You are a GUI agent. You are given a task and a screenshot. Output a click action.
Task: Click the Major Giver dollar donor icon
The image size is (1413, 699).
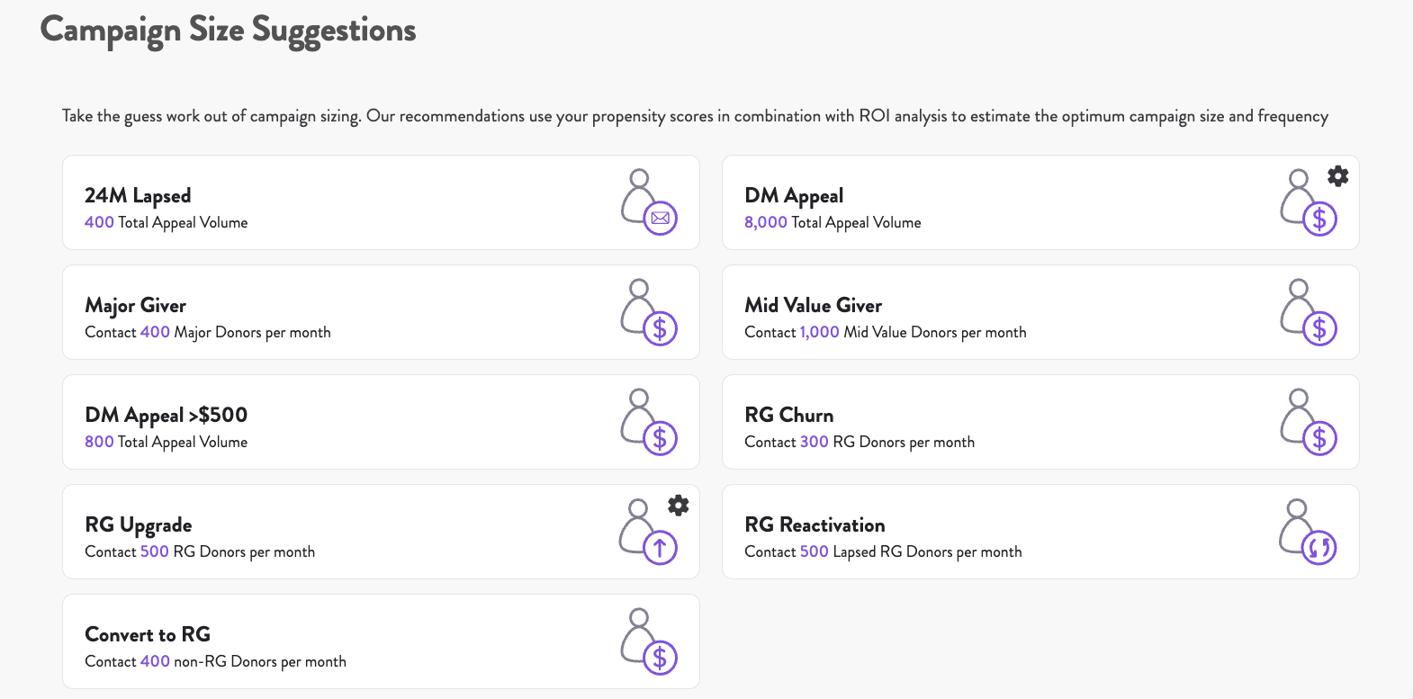(x=649, y=312)
